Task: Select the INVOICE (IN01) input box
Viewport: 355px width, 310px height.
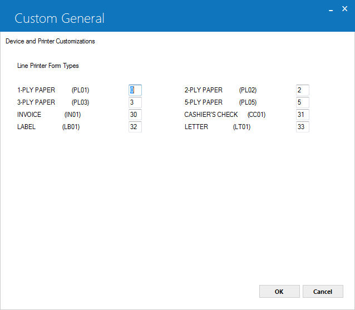Action: click(x=135, y=115)
